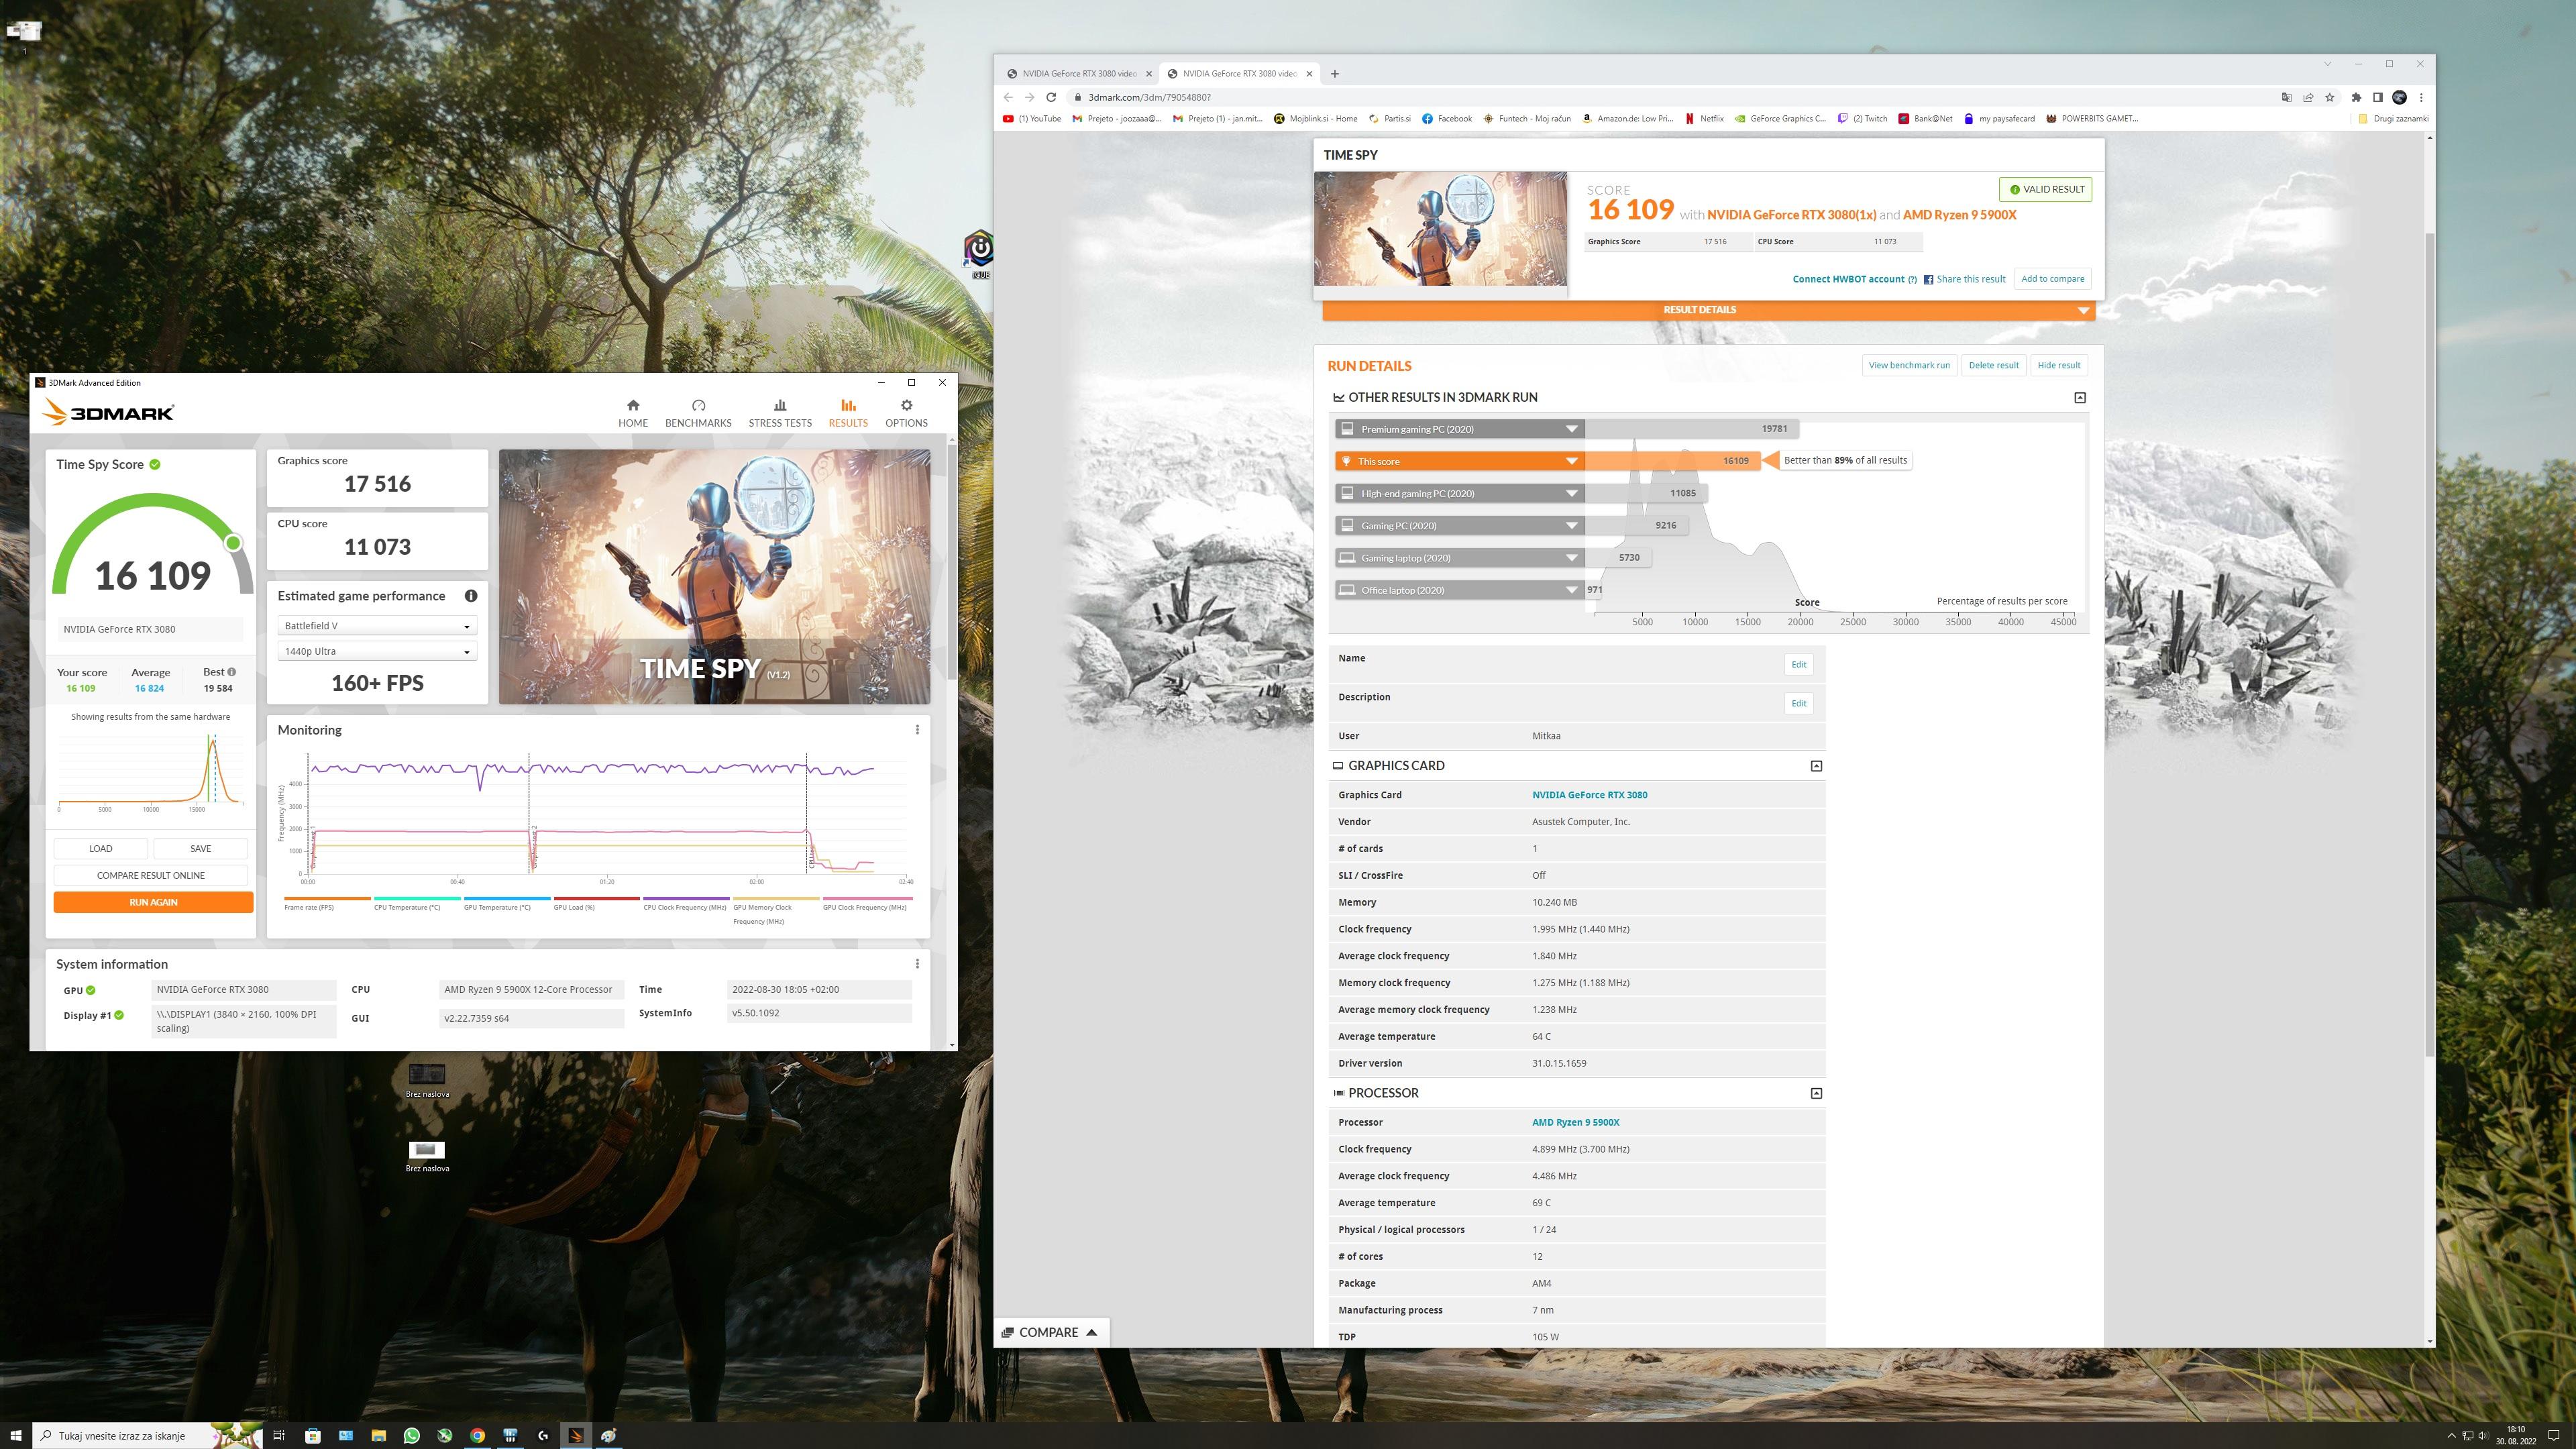Open Chrome extensions puzzle icon
2576x1449 pixels.
point(2356,97)
